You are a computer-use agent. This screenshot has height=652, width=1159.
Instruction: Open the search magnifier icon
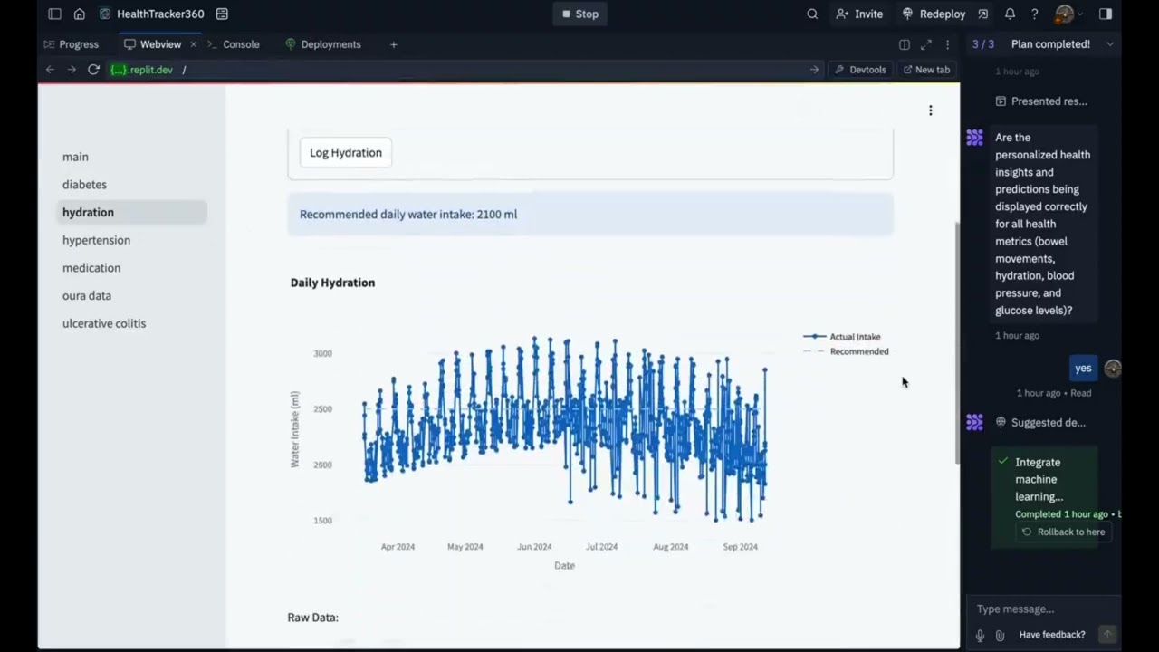pyautogui.click(x=812, y=14)
